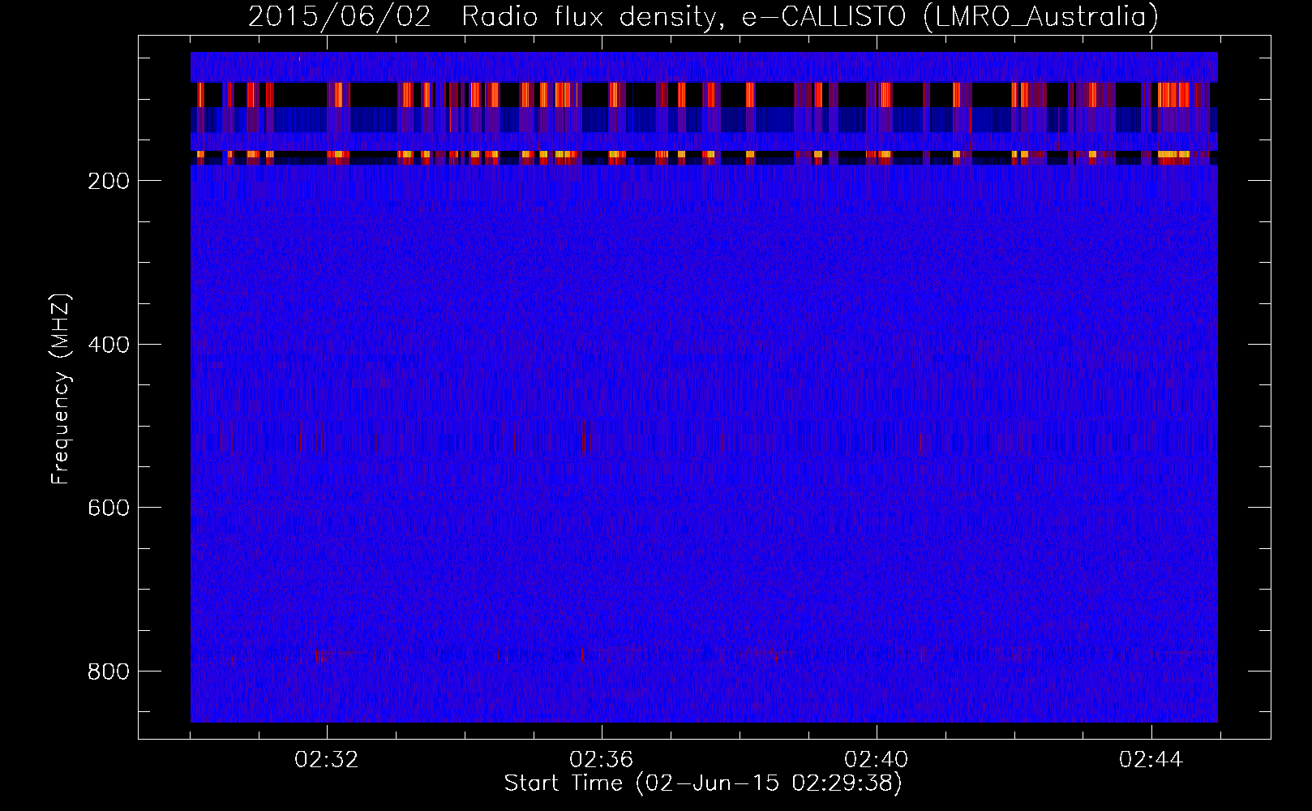Screen dimensions: 1312x811
Task: Click the 02:32 time tick label
Action: click(327, 760)
